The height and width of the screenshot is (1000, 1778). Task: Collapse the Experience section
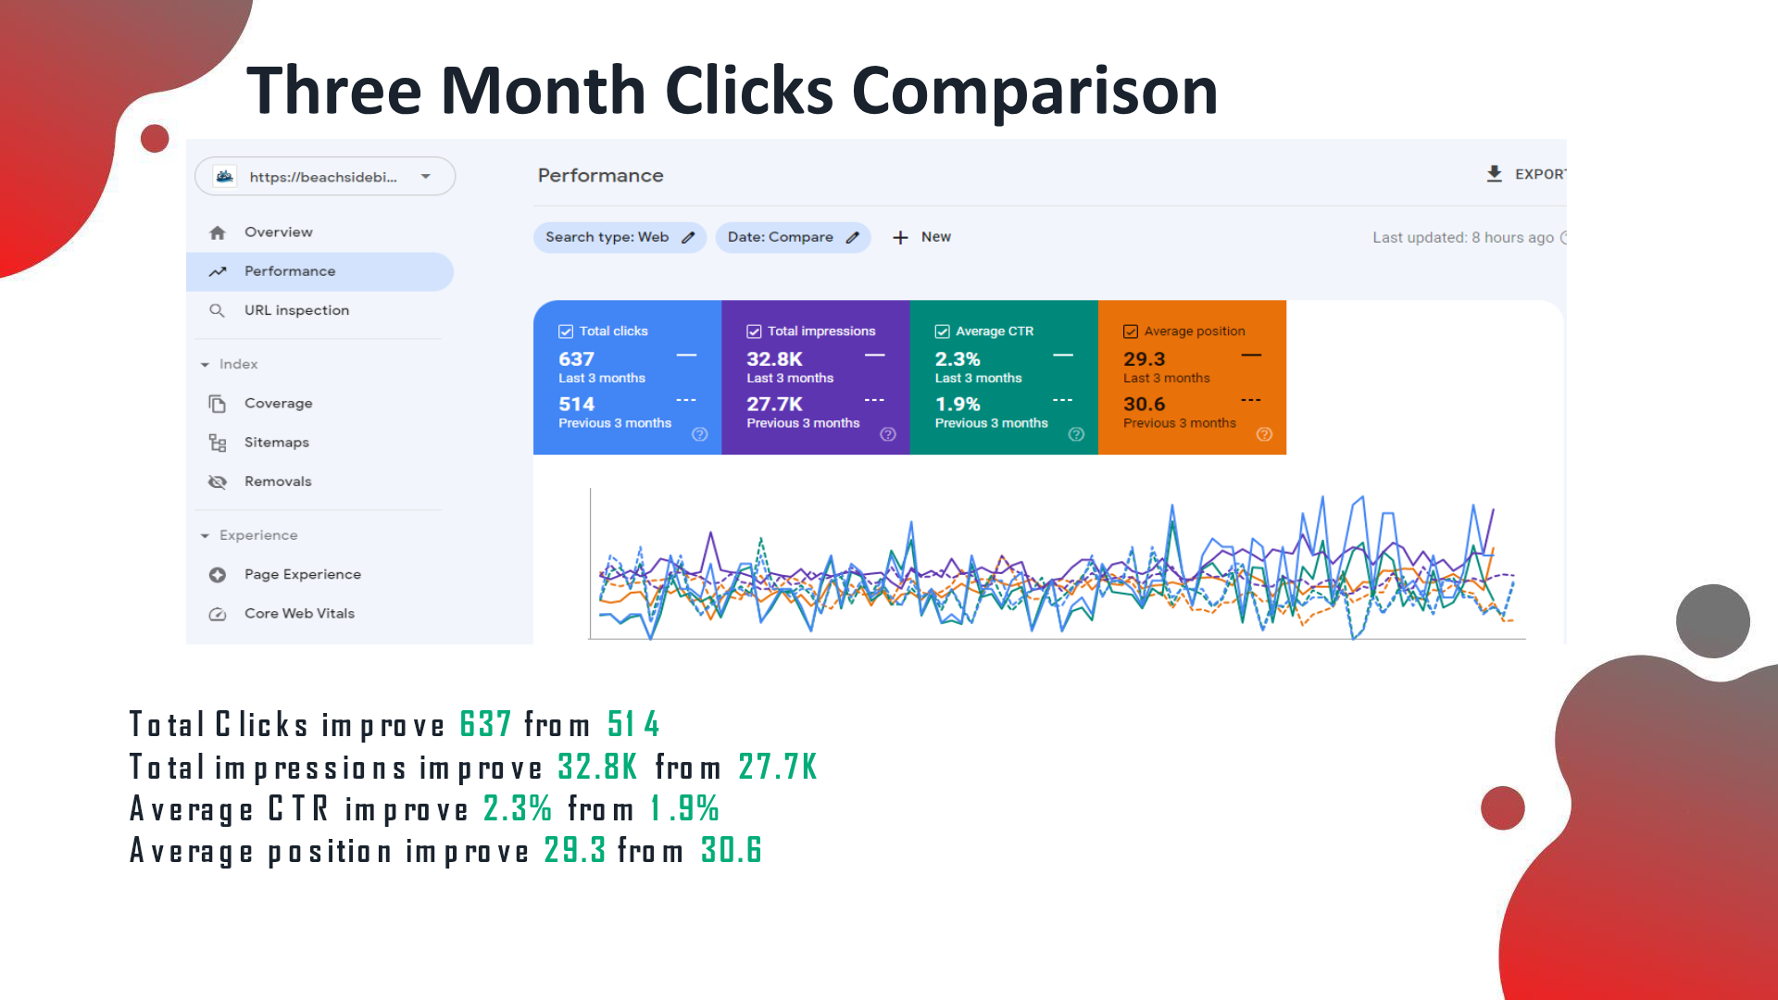point(205,536)
